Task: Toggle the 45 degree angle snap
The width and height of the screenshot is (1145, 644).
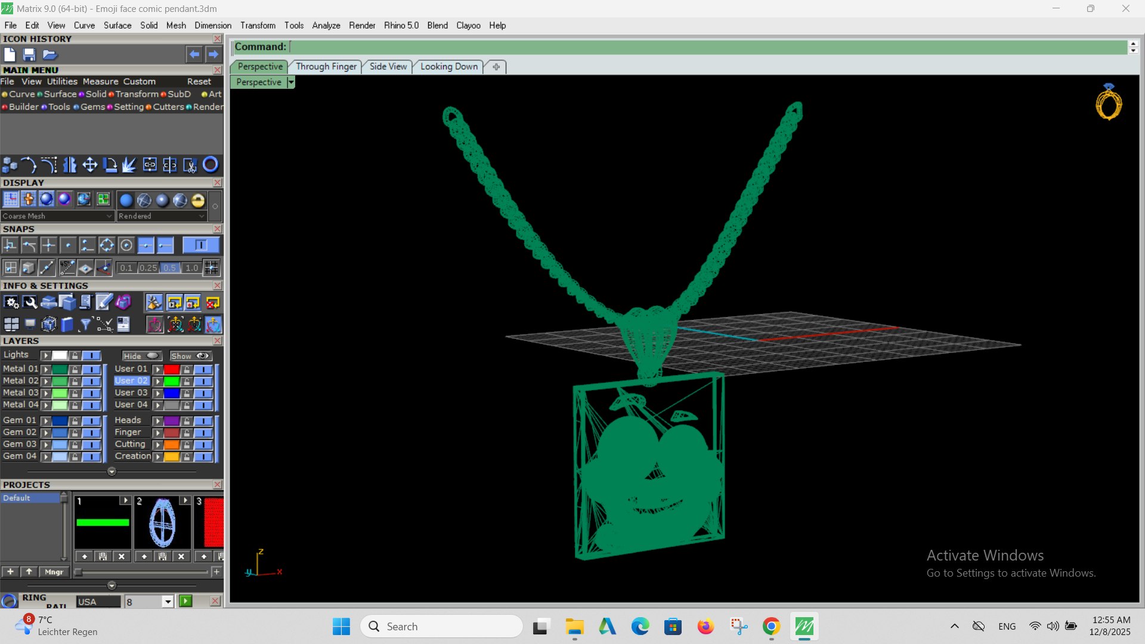Action: (x=67, y=268)
